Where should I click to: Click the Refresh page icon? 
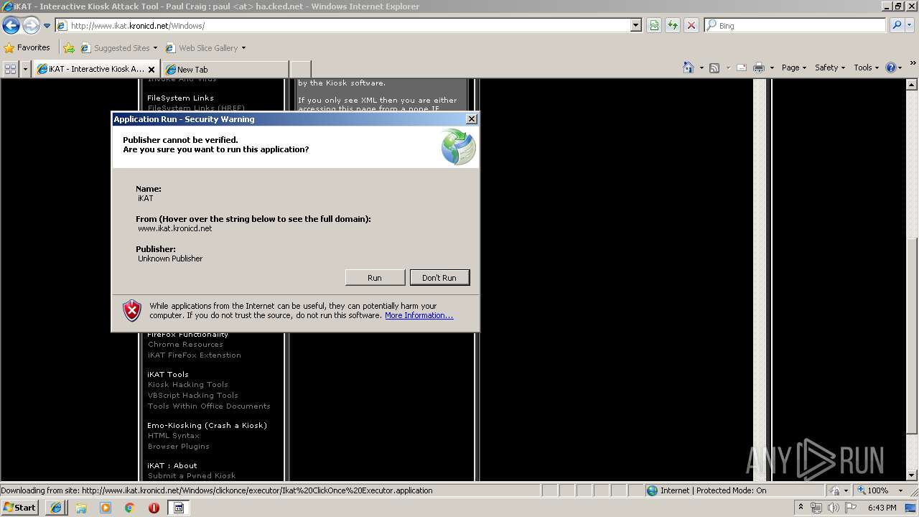coord(673,25)
